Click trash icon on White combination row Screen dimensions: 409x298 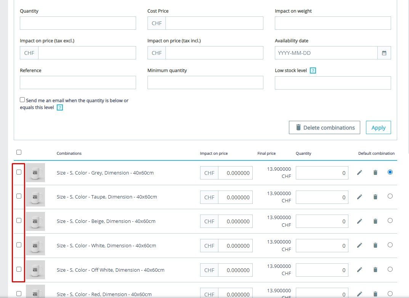point(375,245)
